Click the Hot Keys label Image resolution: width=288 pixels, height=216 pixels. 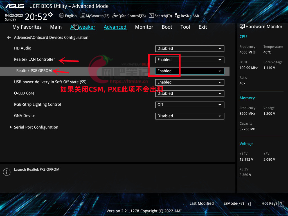click(x=269, y=204)
